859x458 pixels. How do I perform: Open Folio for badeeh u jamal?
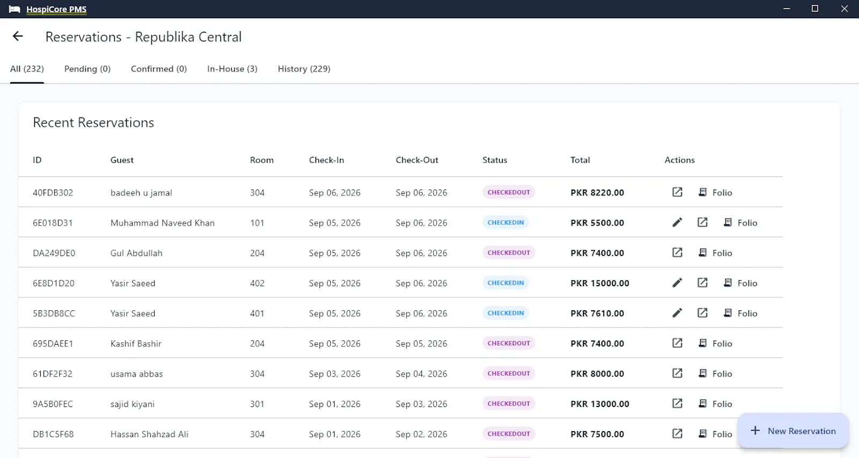(715, 192)
